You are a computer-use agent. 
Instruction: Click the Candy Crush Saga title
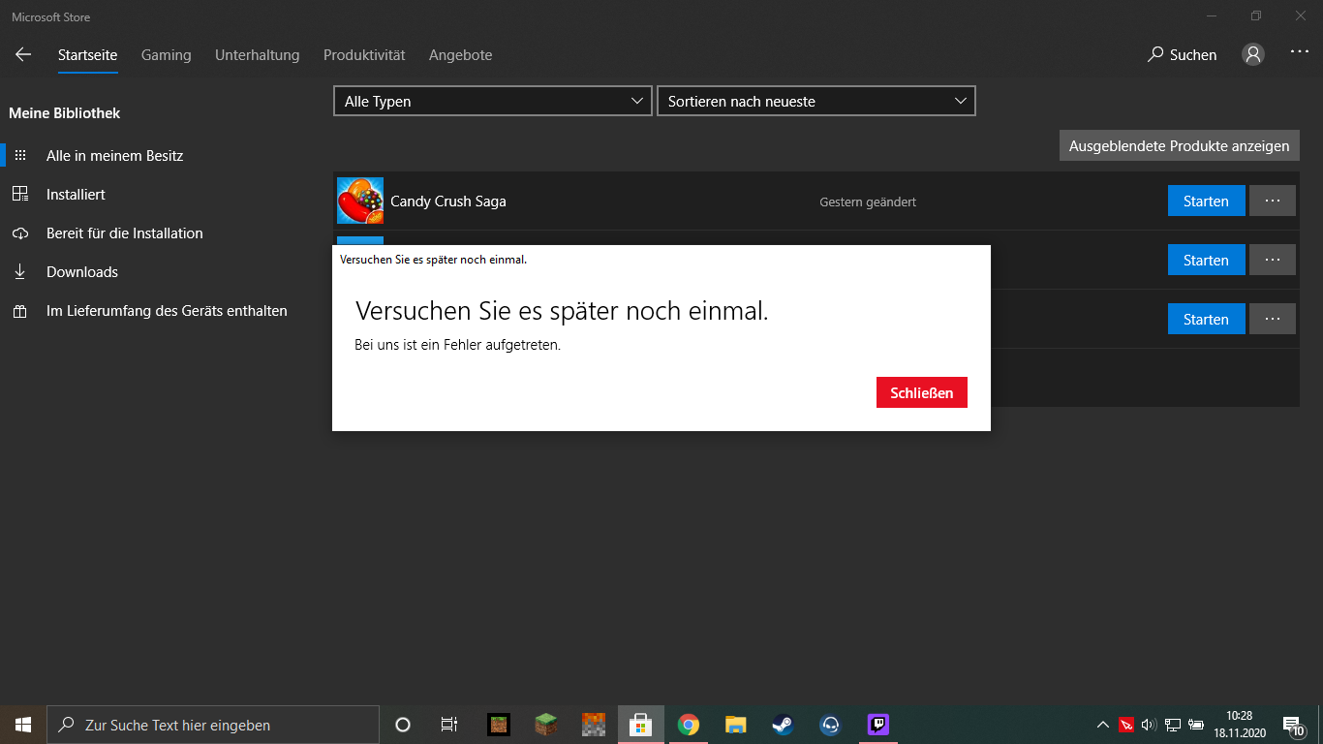point(448,201)
